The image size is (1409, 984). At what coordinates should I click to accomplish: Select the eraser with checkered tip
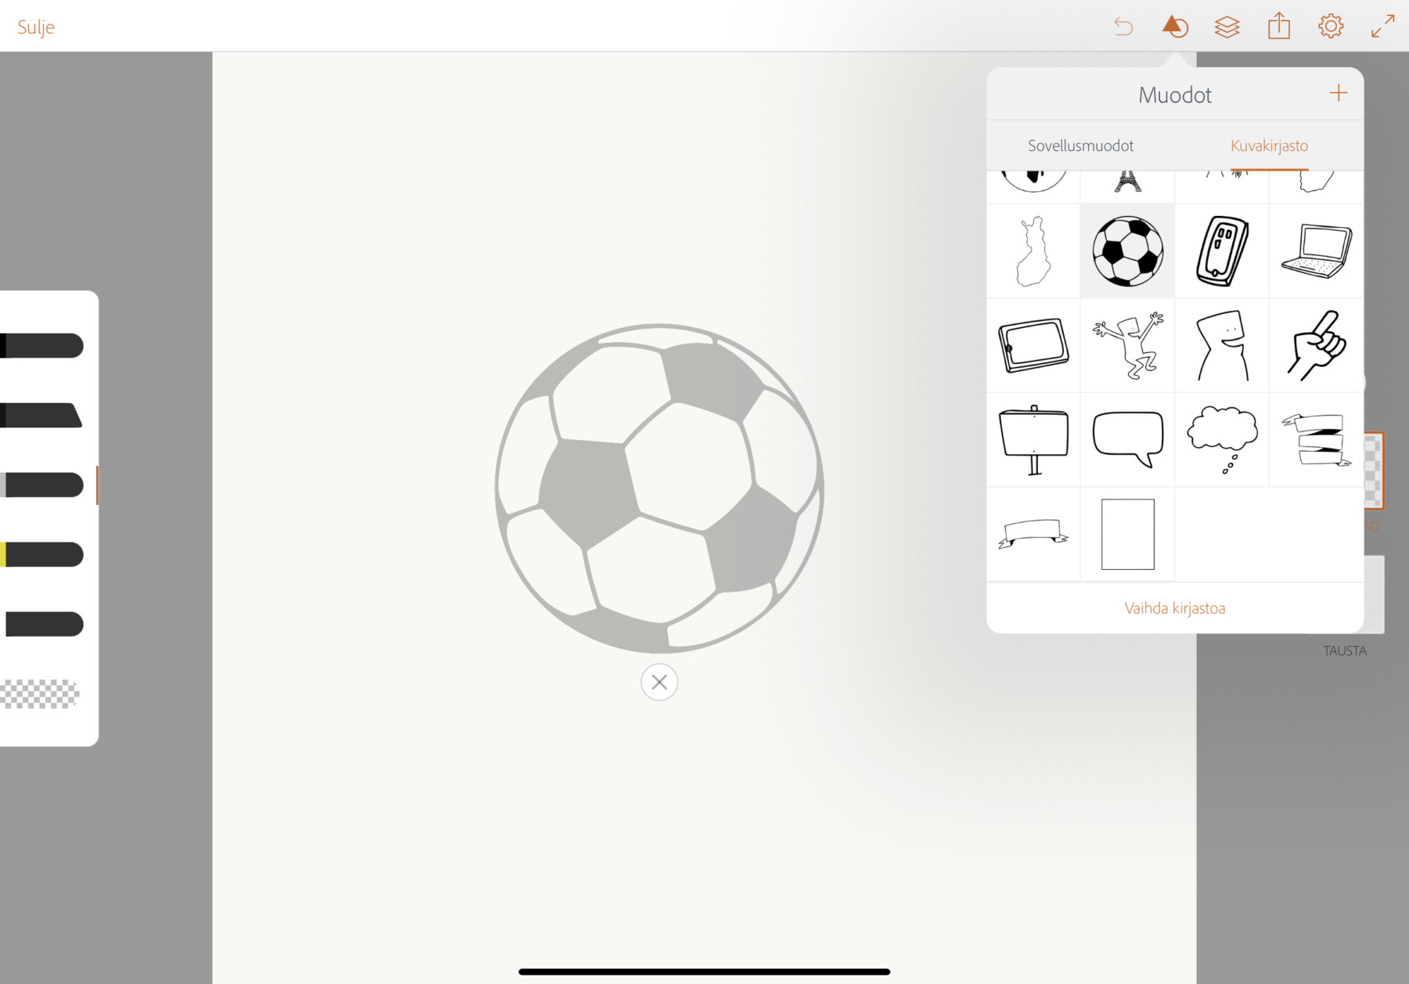(41, 694)
